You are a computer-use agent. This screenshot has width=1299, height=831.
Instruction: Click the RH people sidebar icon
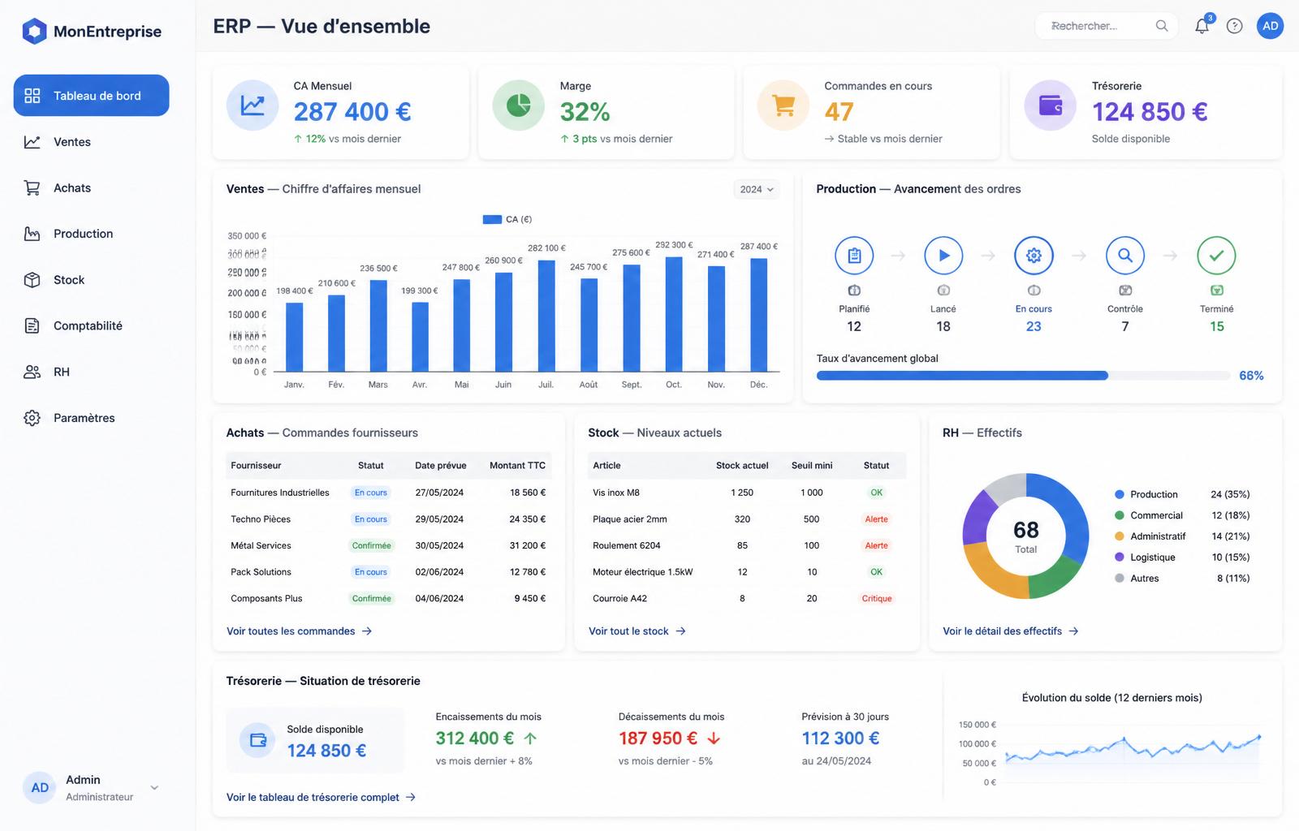(x=32, y=372)
